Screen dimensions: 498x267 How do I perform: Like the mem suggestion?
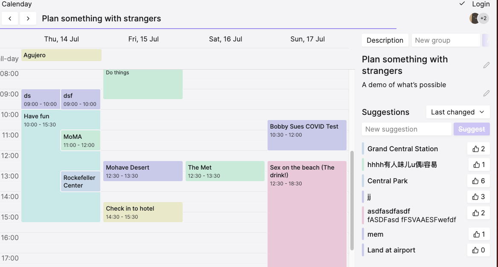(x=478, y=234)
